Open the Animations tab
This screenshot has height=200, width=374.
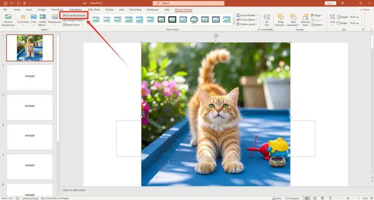(x=75, y=10)
